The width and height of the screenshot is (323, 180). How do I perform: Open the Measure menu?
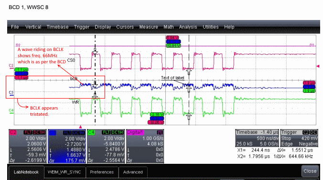point(149,27)
